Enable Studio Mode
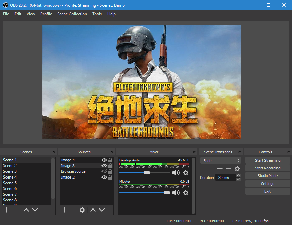The height and width of the screenshot is (225, 292). pyautogui.click(x=268, y=176)
